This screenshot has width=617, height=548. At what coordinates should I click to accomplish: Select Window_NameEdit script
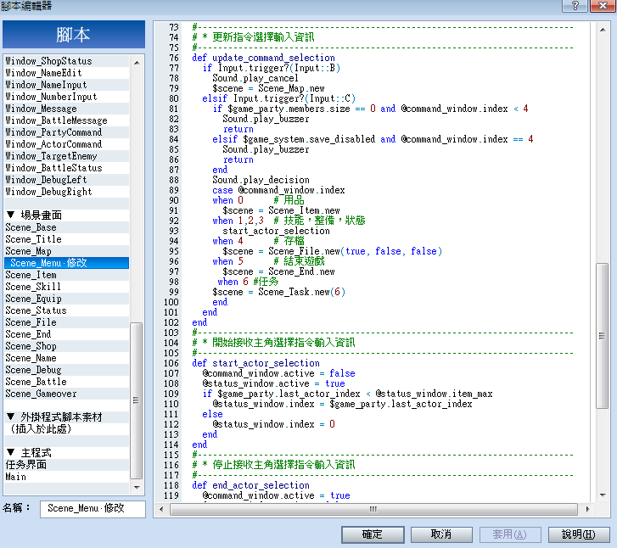click(66, 73)
